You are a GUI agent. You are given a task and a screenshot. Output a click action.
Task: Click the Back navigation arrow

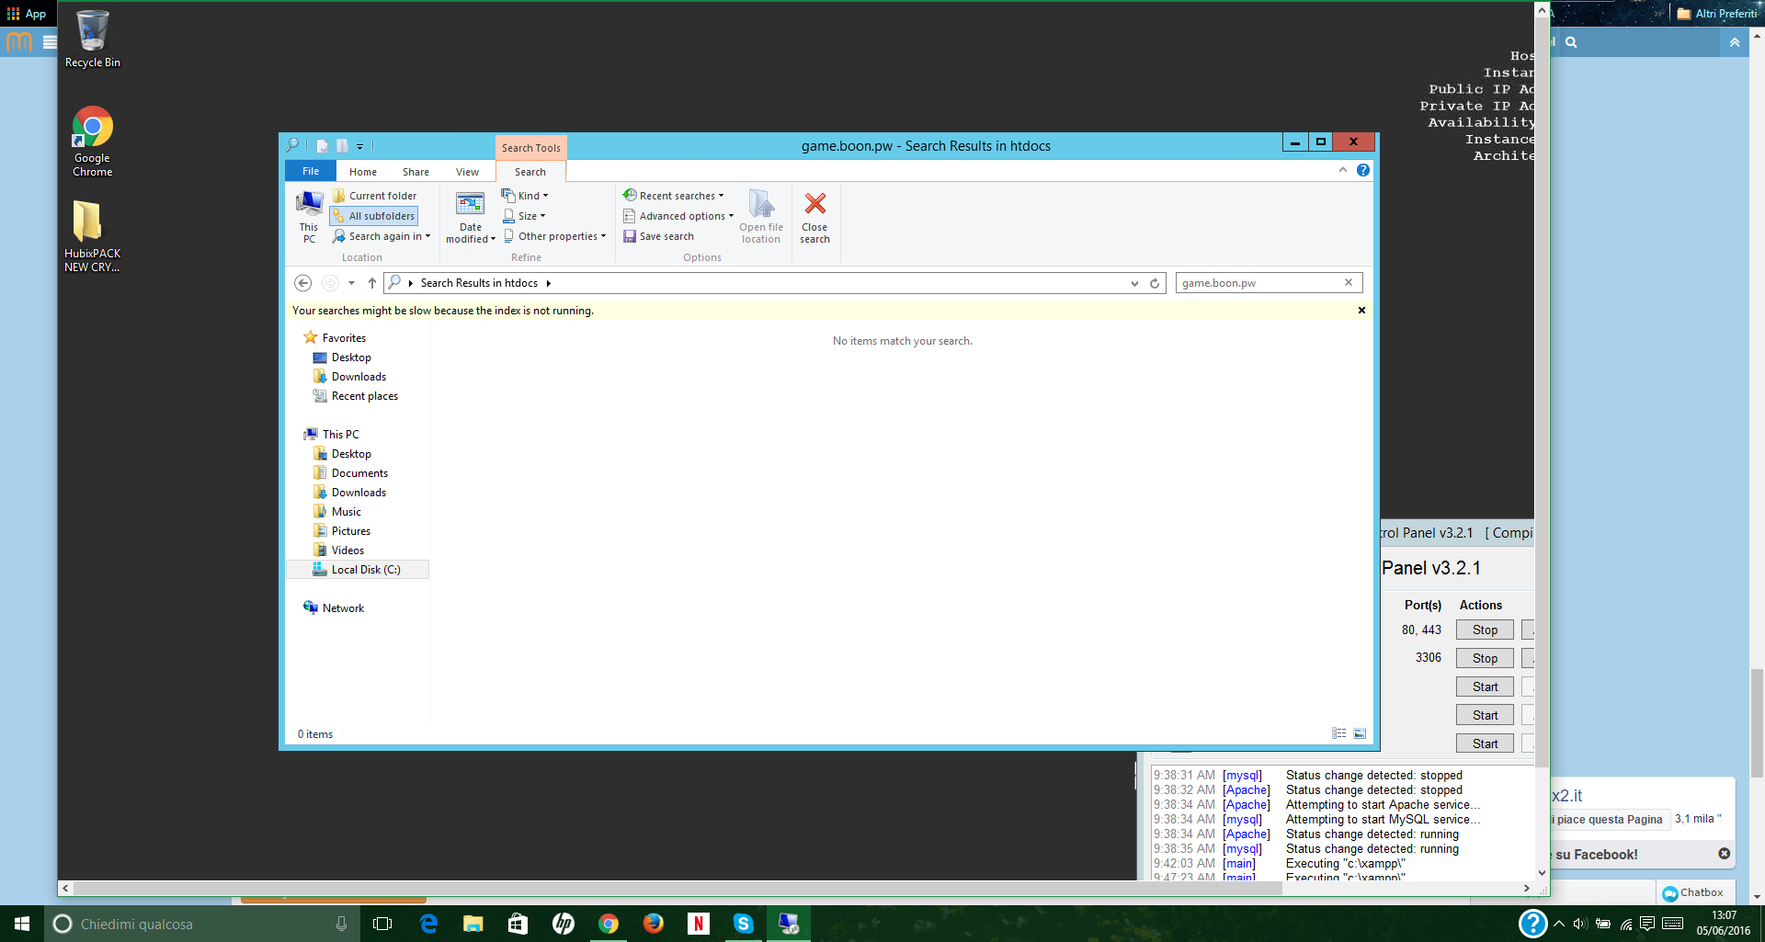[x=303, y=283]
